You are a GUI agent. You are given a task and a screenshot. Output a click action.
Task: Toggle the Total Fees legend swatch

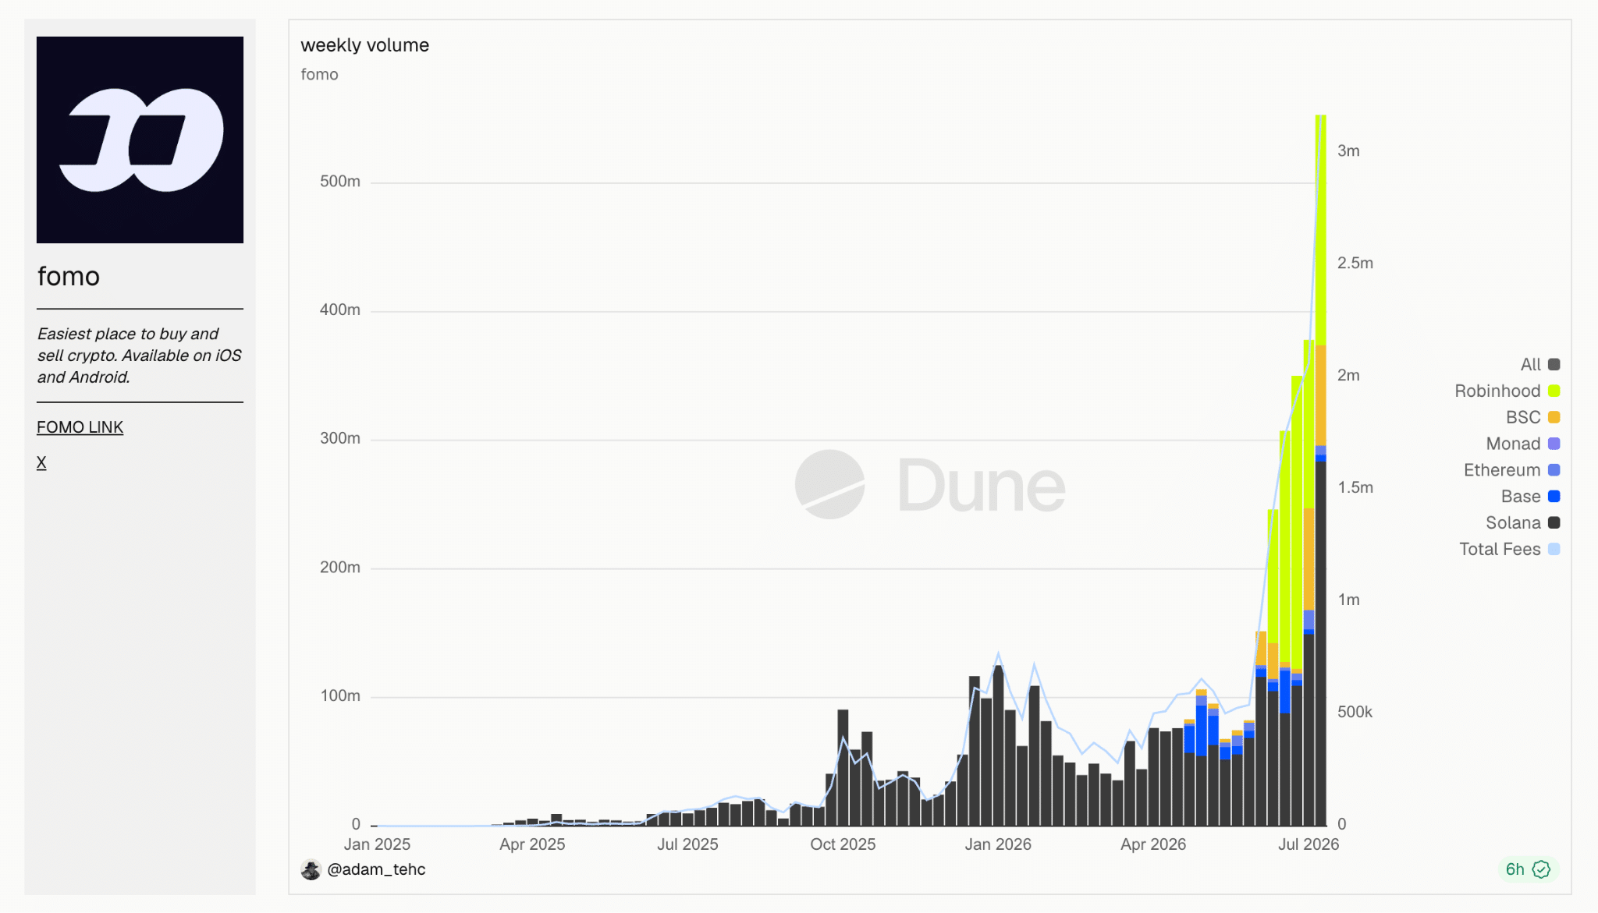(x=1554, y=549)
